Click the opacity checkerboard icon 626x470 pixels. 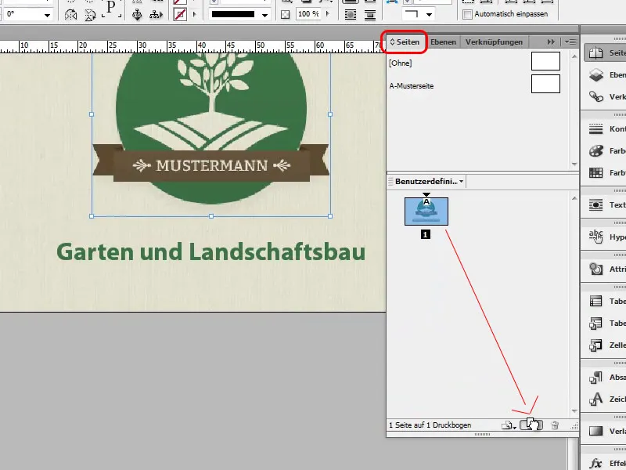click(285, 14)
